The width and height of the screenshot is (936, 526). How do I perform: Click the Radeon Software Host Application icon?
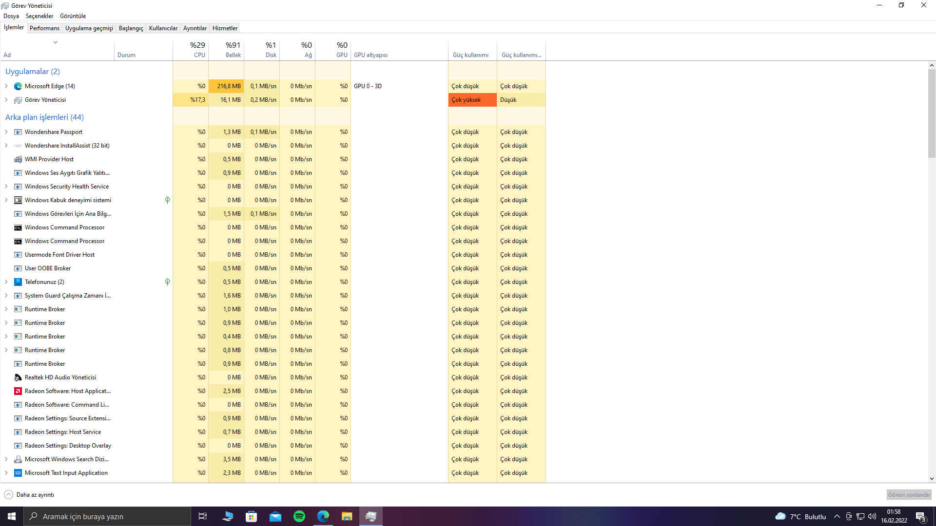pos(18,391)
